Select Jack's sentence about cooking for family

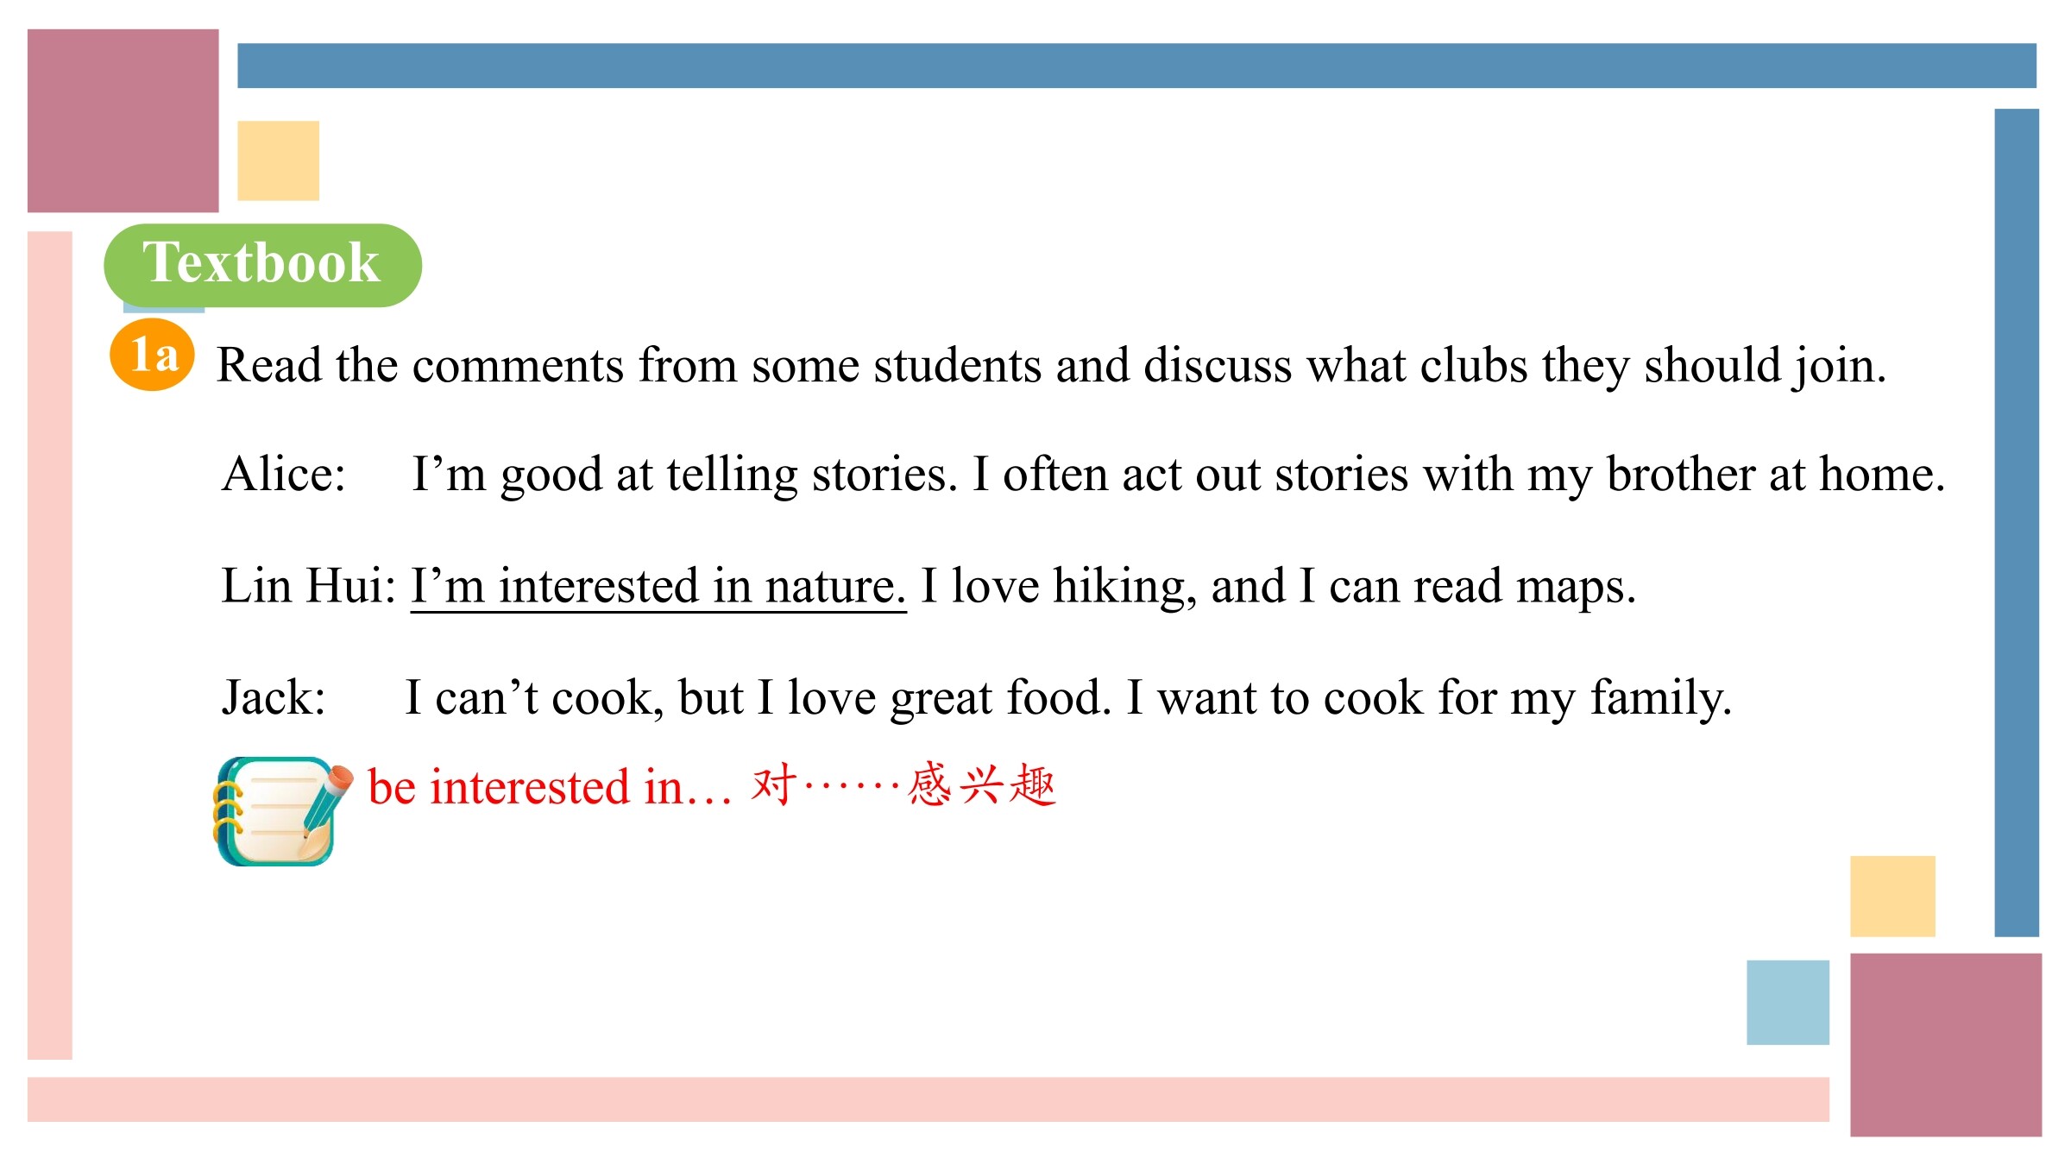coord(1068,697)
